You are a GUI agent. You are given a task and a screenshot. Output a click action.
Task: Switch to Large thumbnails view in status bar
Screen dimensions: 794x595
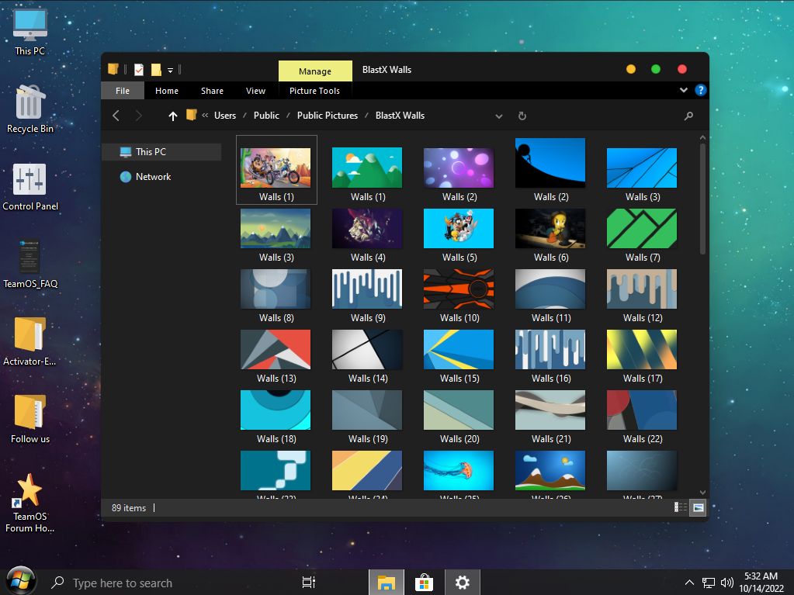[x=698, y=507]
